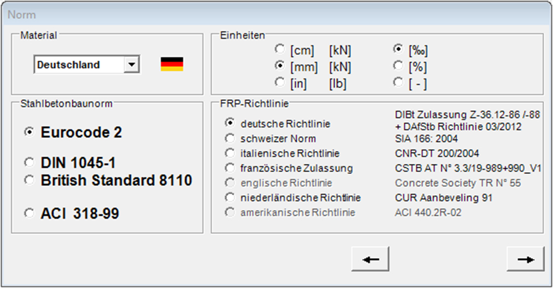
Task: Click the CSTB AT N° 3.3/19-989+990_V1 text
Action: pos(468,168)
